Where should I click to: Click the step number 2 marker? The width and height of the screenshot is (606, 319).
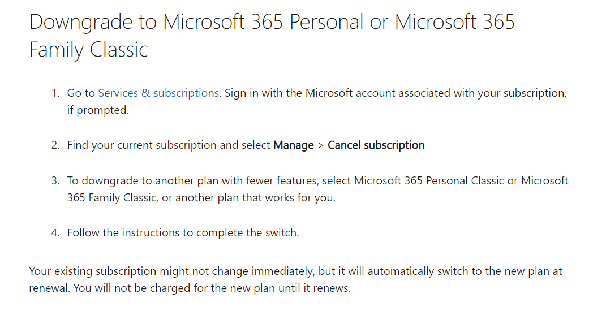tap(55, 145)
